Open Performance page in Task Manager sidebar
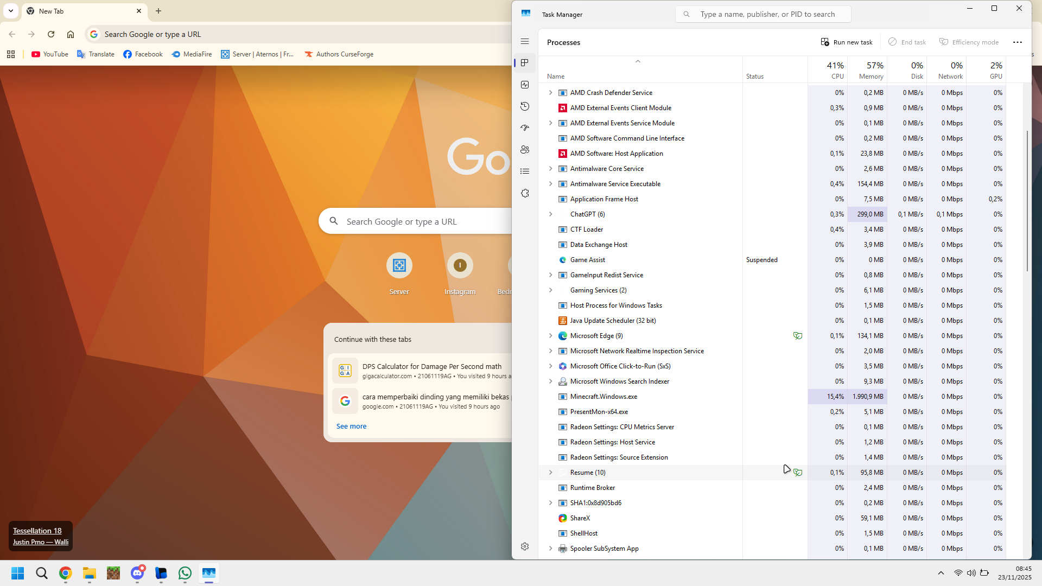Image resolution: width=1042 pixels, height=586 pixels. pyautogui.click(x=525, y=85)
